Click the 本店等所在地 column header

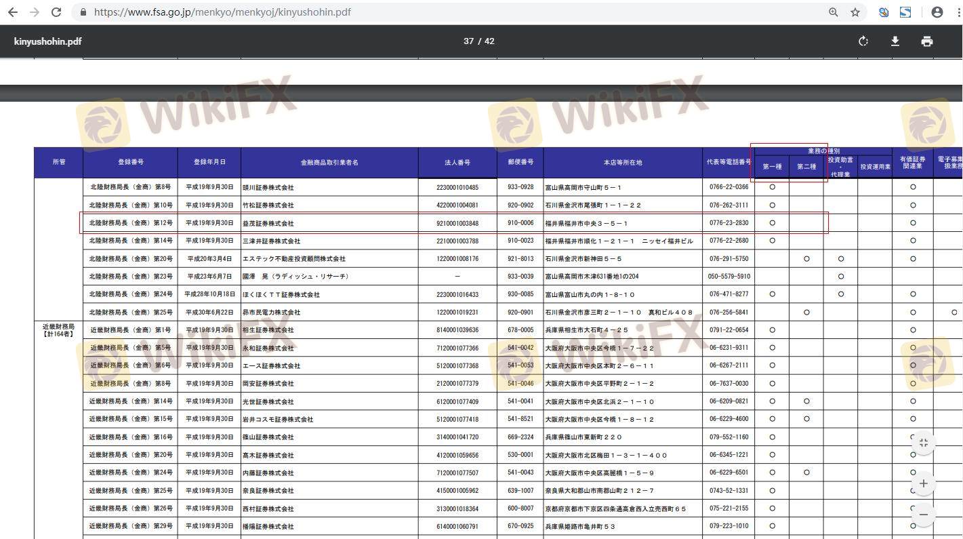[x=623, y=163]
